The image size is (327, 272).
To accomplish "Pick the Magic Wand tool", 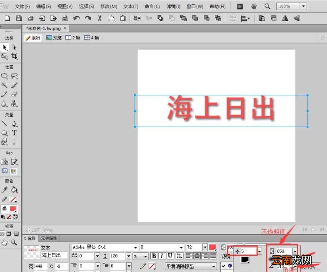I will (5, 85).
